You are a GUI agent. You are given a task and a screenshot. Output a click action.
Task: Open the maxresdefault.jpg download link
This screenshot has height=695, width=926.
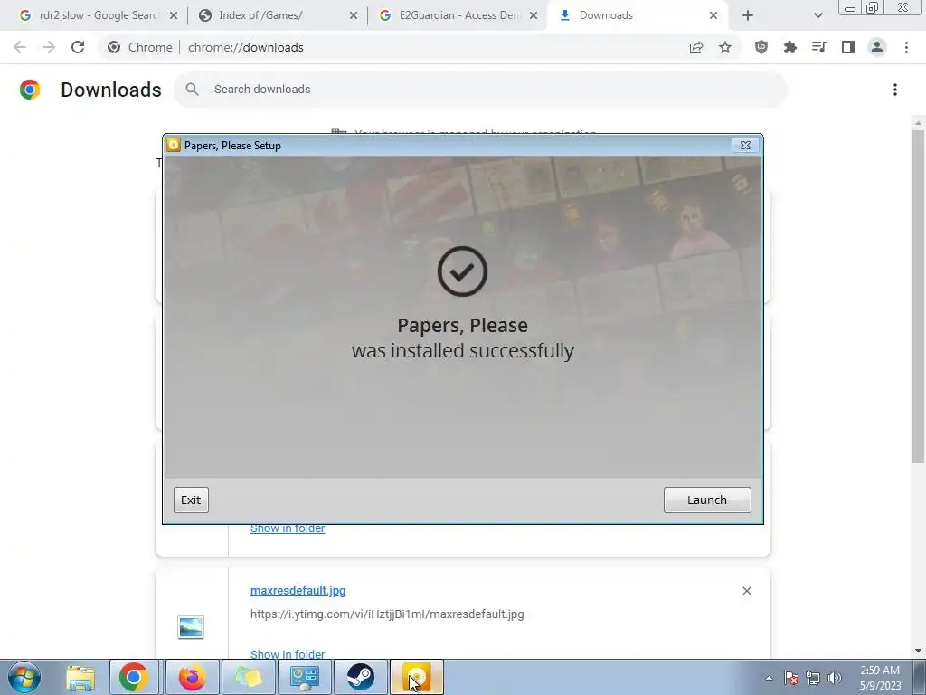click(x=298, y=590)
